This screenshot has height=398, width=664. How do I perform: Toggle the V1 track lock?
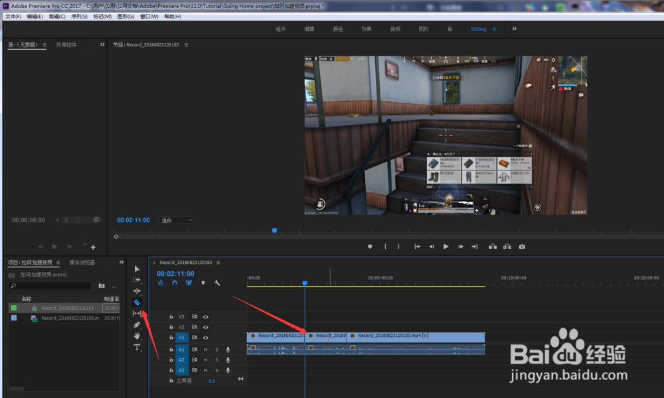point(171,338)
